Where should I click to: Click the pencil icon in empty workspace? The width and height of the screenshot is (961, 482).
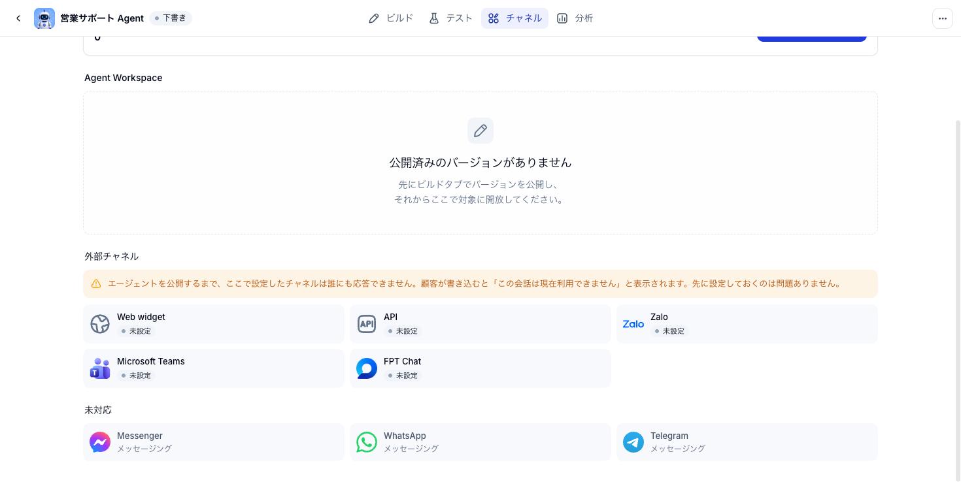tap(480, 131)
